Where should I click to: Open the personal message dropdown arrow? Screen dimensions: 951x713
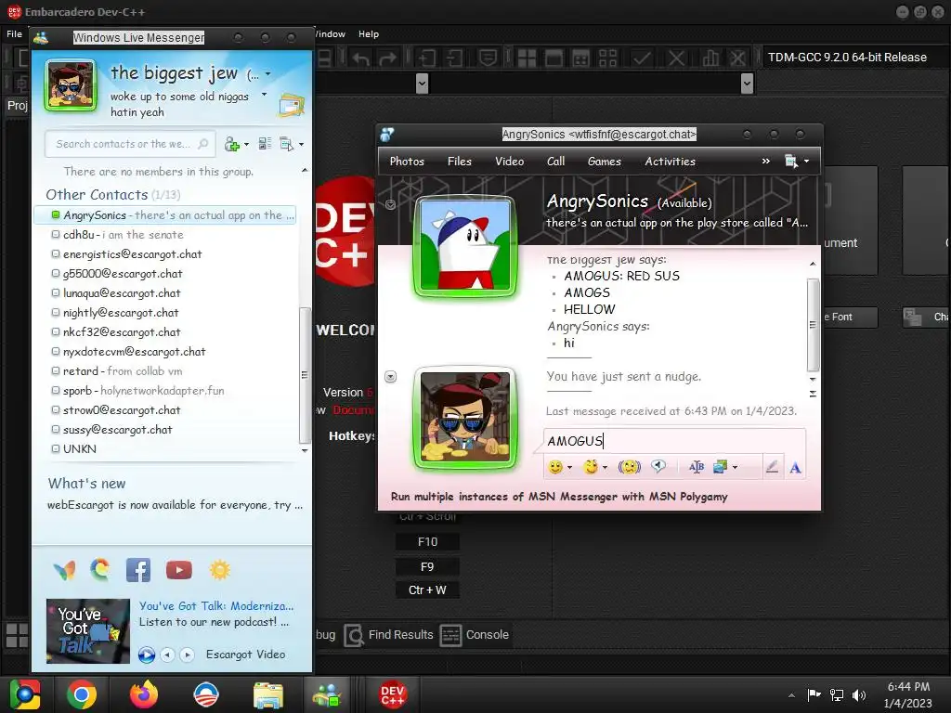264,95
